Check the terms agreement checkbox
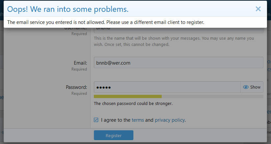This screenshot has height=144, width=271. pos(96,120)
